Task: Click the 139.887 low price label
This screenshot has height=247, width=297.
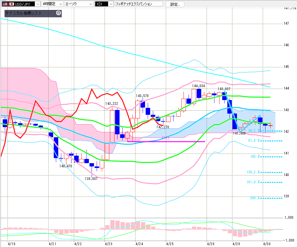Action: pos(91,179)
